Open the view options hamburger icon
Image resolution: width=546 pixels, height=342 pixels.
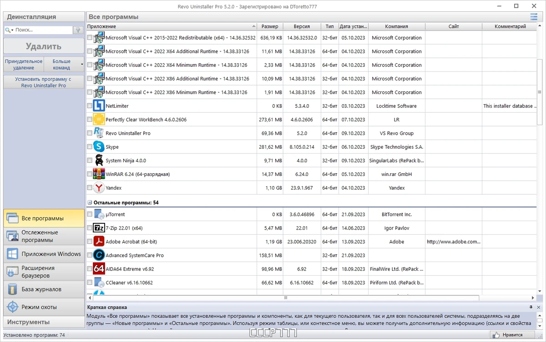(x=534, y=17)
